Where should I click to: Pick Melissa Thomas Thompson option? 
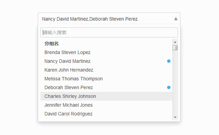tap(73, 79)
